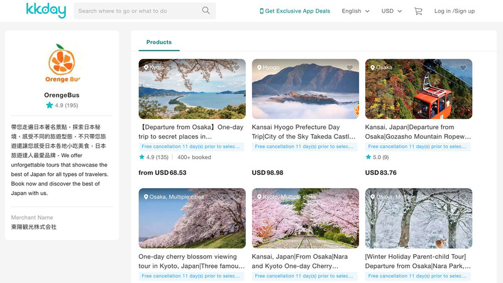Viewport: 503px width, 283px height.
Task: Add the Osaka Gozasho Ropeway tour to wishlist
Action: click(x=463, y=68)
